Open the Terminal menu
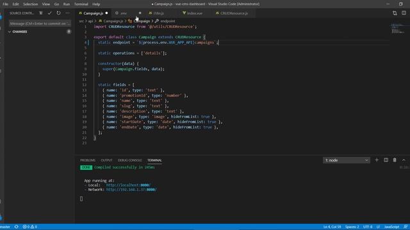Image resolution: width=410 pixels, height=230 pixels. coord(81,4)
